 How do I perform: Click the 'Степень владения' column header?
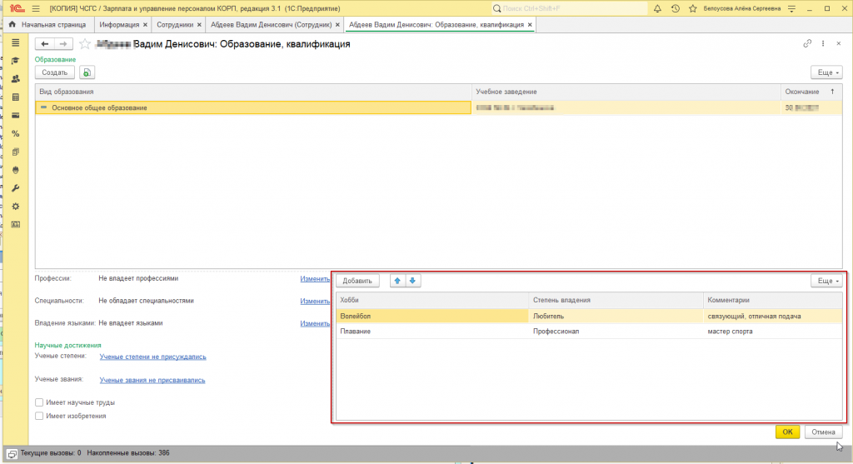(x=616, y=300)
